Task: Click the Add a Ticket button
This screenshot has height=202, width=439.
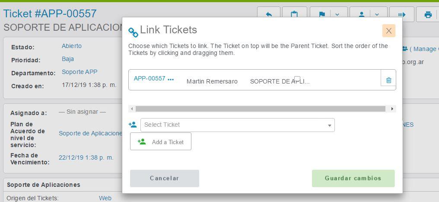Action: click(x=161, y=142)
